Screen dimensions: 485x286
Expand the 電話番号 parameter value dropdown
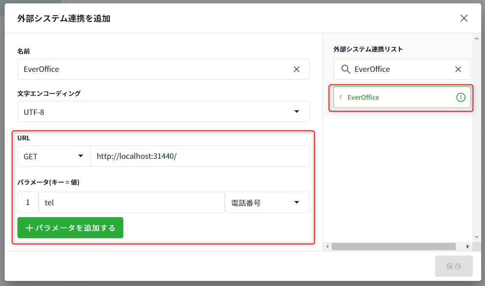[x=267, y=203]
